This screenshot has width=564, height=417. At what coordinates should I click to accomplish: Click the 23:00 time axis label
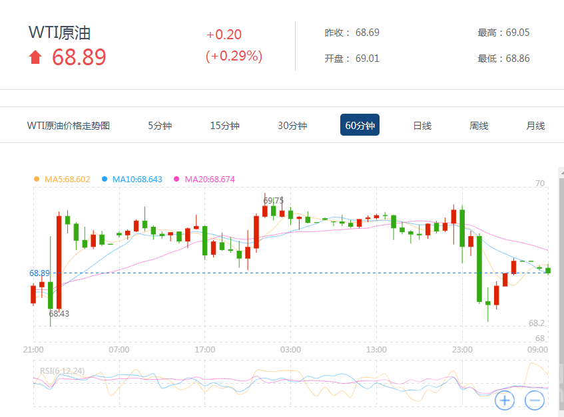(x=462, y=349)
